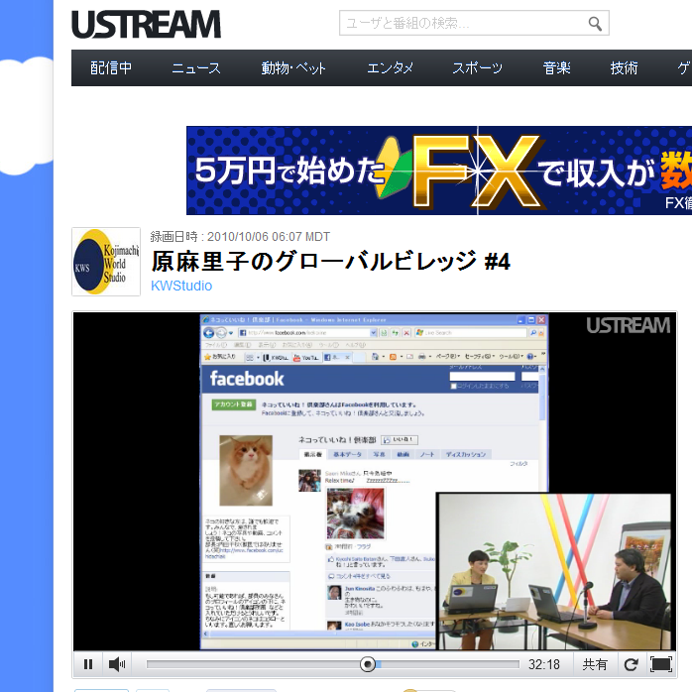Click the FX advertisement banner
The image size is (692, 692).
point(439,171)
